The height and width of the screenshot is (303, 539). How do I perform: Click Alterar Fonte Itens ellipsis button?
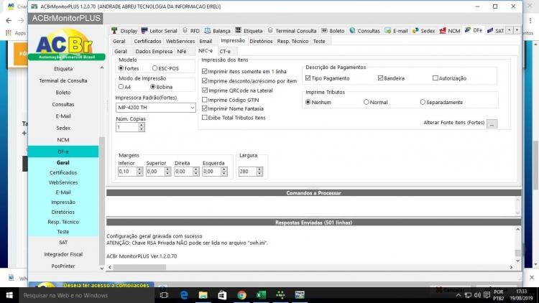pyautogui.click(x=492, y=123)
